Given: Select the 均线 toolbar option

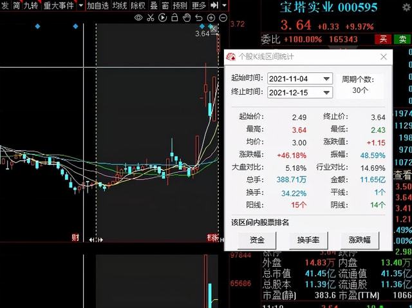Looking at the screenshot, I should tap(120, 5).
